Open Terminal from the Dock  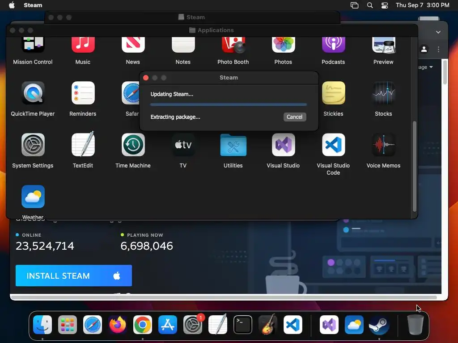tap(243, 325)
